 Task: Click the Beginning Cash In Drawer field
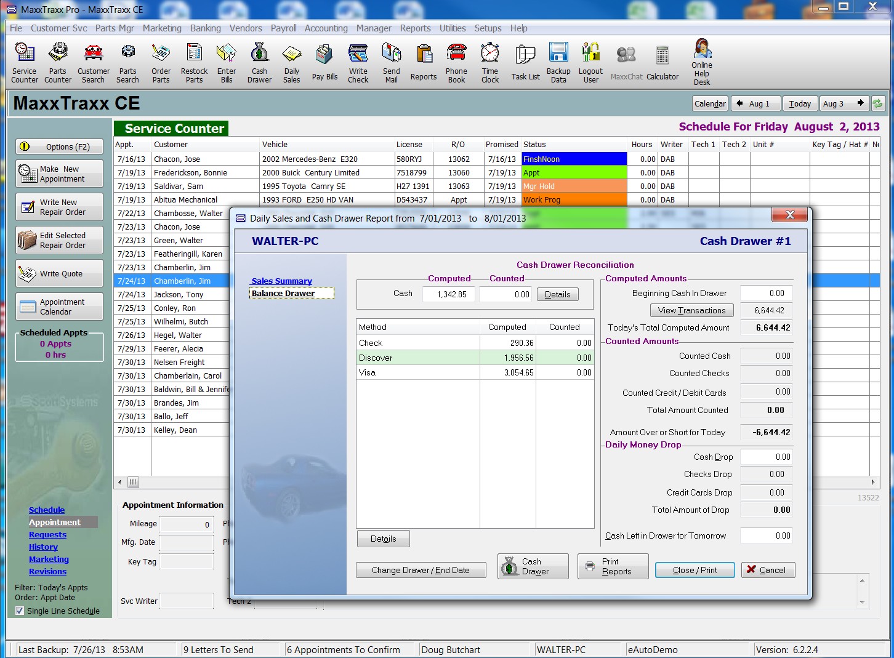point(766,293)
